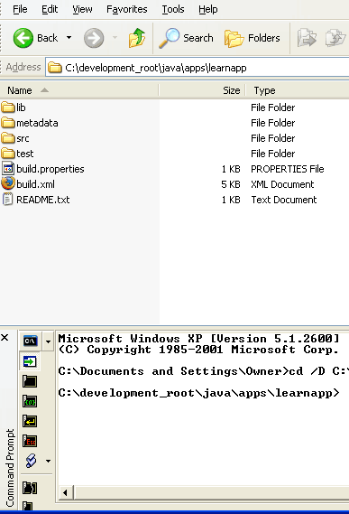Click the left scroll arrow in command prompt
The height and width of the screenshot is (514, 349).
click(x=65, y=492)
